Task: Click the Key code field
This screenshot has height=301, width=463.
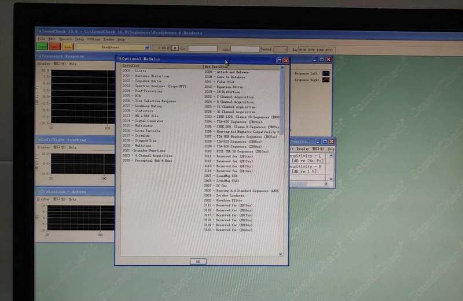Action: pyautogui.click(x=317, y=50)
